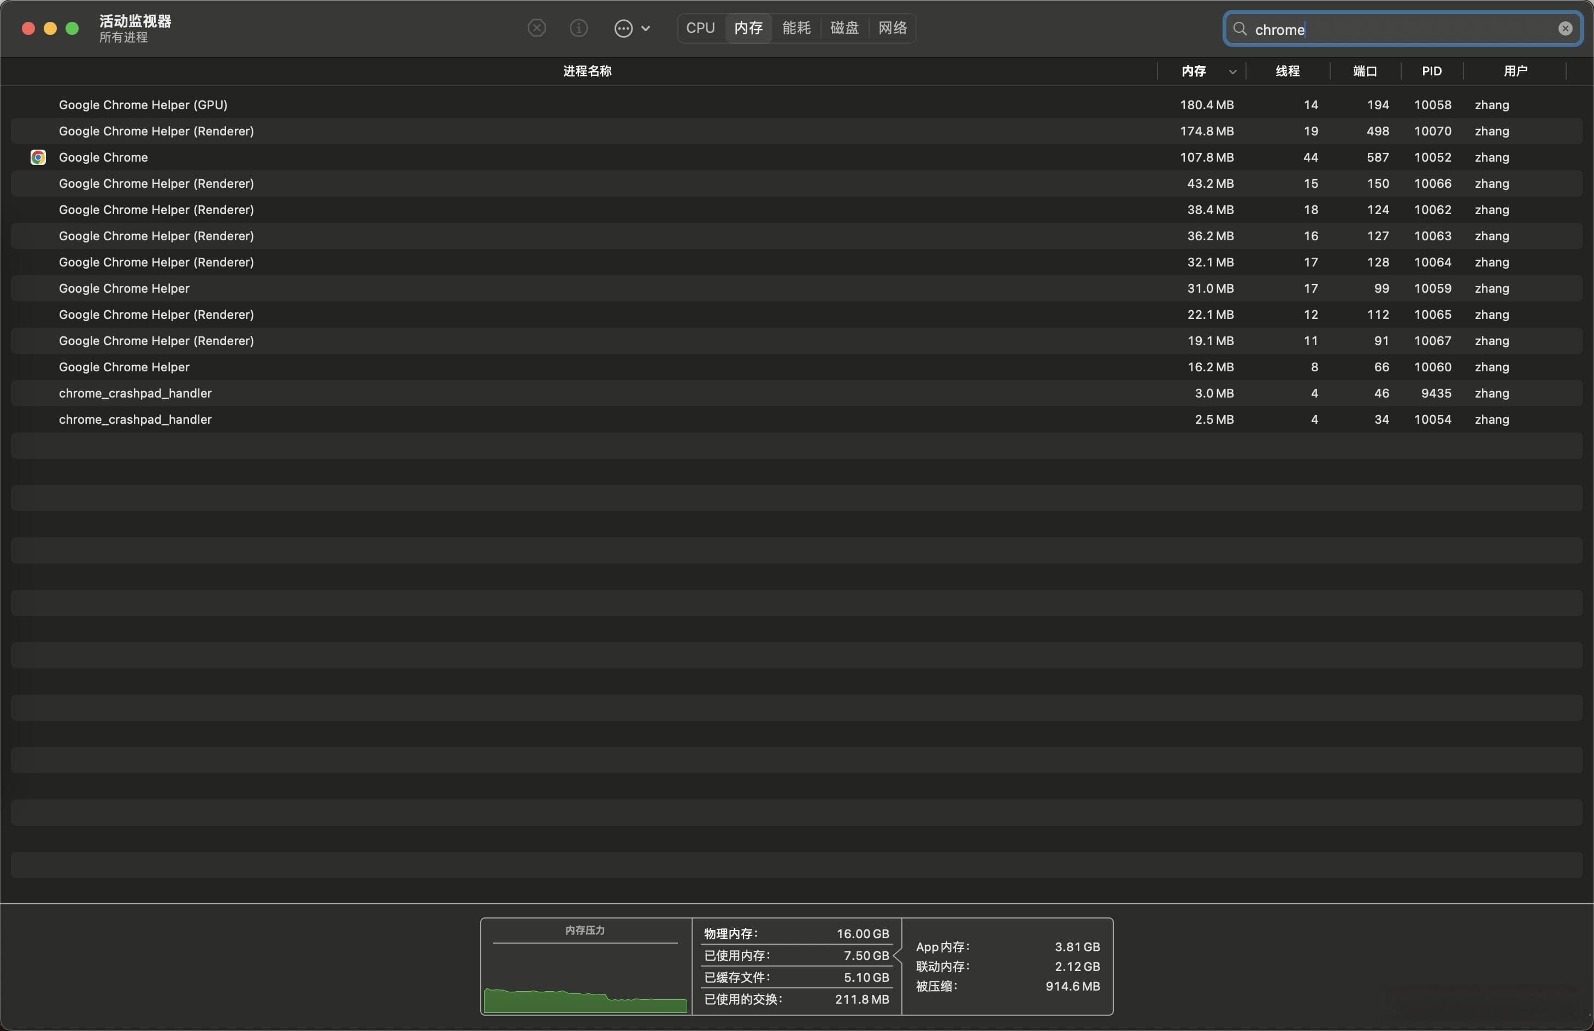The image size is (1594, 1031).
Task: Click the 物理内存 16.00 GB entry
Action: 796,933
